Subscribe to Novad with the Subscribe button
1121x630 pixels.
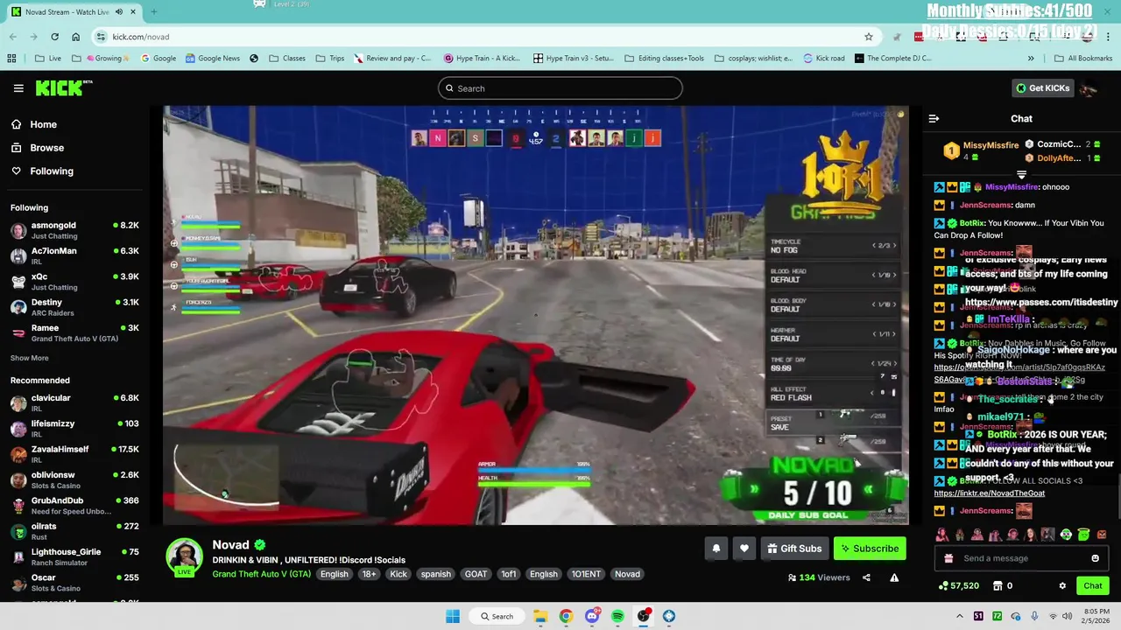pyautogui.click(x=870, y=549)
